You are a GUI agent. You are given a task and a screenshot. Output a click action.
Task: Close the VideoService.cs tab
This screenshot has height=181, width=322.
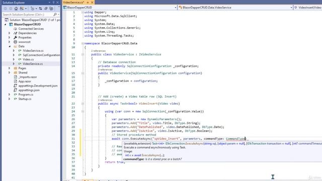pos(92,3)
